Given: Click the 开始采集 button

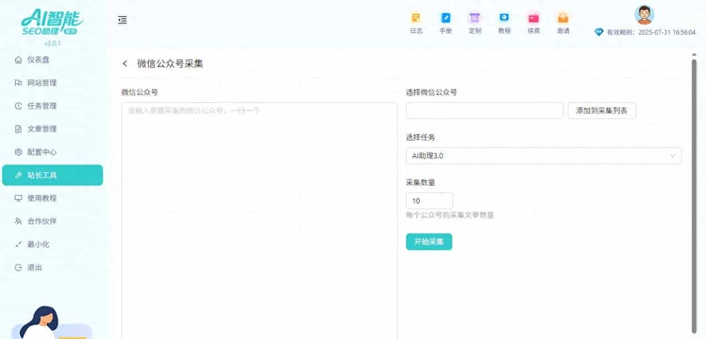Looking at the screenshot, I should pos(429,242).
